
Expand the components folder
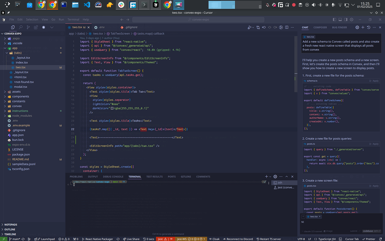tap(20, 96)
